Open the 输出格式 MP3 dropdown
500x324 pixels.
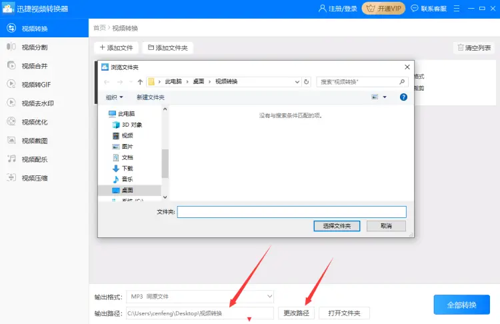point(200,297)
